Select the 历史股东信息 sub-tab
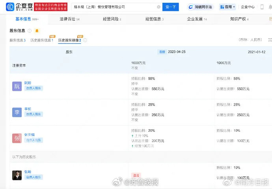272x189 pixels. pyautogui.click(x=42, y=40)
